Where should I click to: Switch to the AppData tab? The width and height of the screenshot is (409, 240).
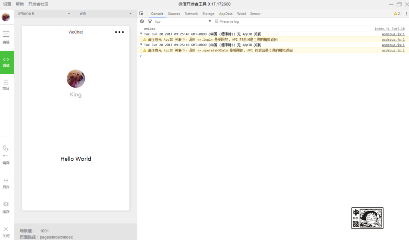(226, 14)
